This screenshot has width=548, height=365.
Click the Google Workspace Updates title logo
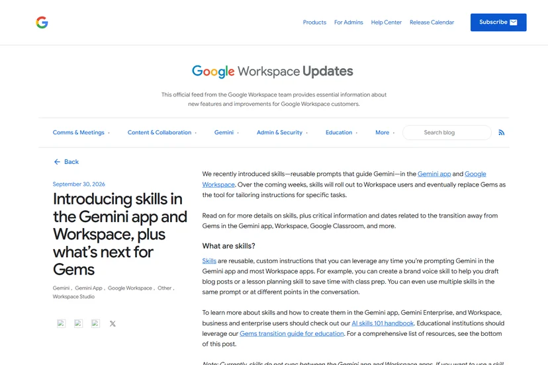click(x=272, y=71)
